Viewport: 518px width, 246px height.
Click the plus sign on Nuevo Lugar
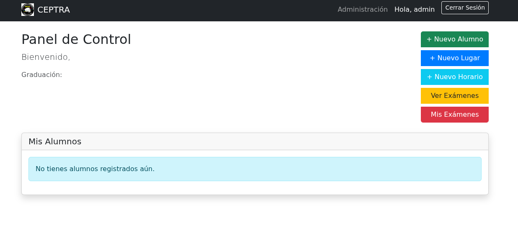click(432, 58)
